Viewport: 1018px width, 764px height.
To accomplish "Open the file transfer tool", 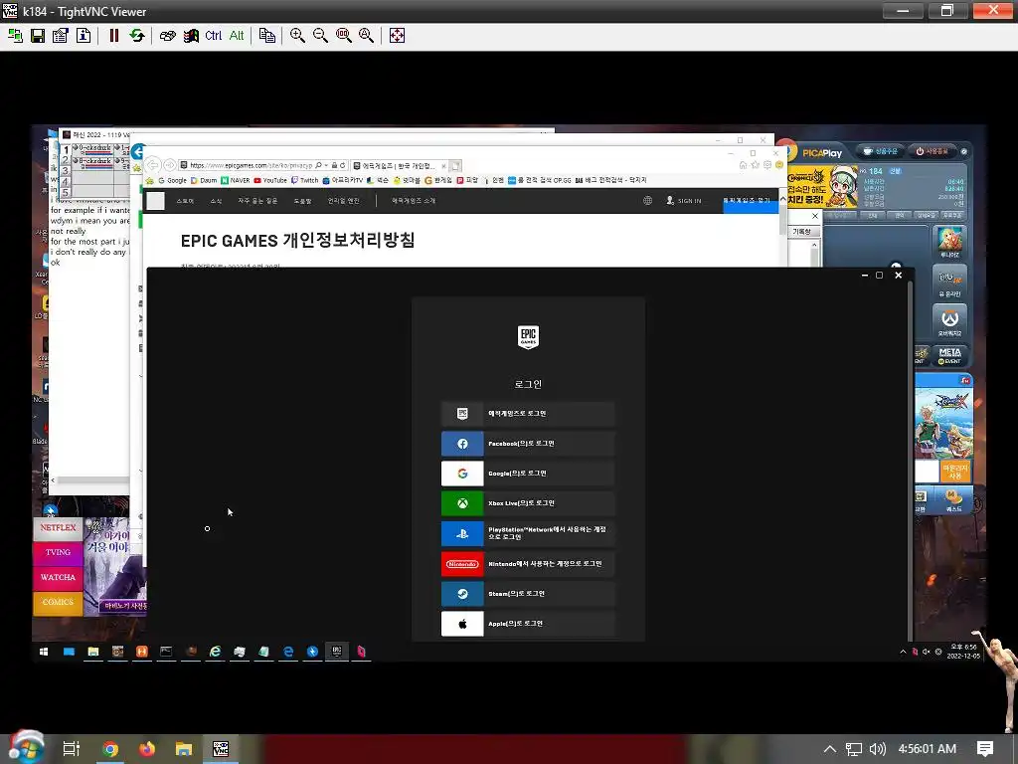I will pos(266,36).
